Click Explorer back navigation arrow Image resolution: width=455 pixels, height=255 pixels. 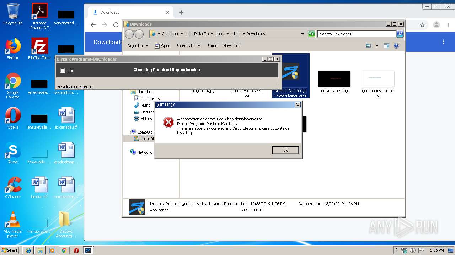(129, 34)
